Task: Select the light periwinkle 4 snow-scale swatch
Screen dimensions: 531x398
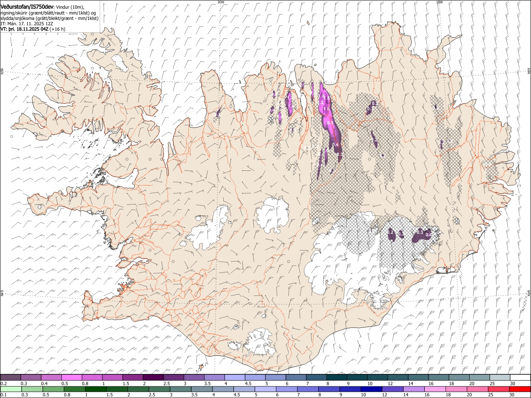Action: (x=235, y=378)
